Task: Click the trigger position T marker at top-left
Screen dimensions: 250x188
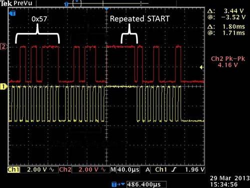Action: tap(12, 13)
